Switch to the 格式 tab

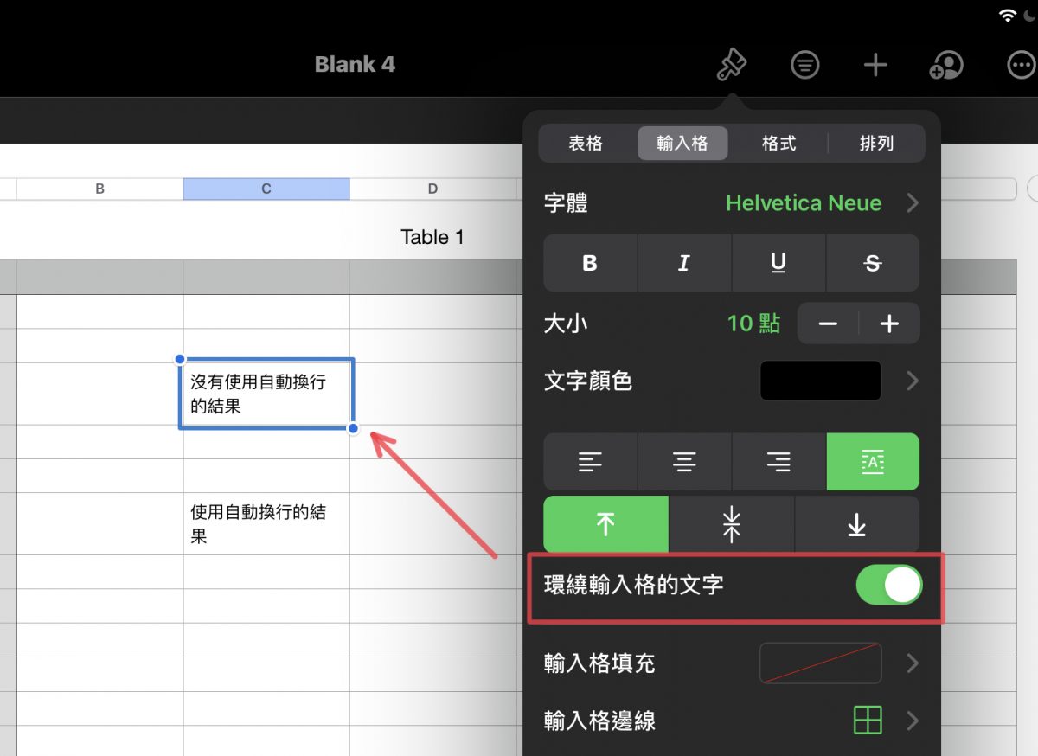778,144
